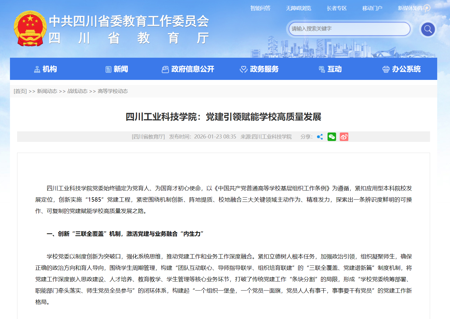450x319 pixels.
Task: Go to 办公系统 in navigation bar
Action: point(402,69)
